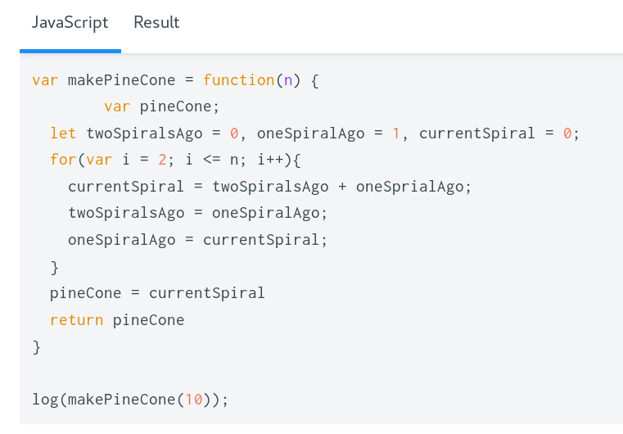
Task: Click the orange function keyword
Action: coord(238,80)
